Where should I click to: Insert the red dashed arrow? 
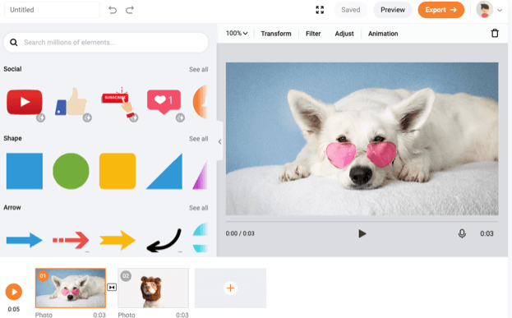[71, 240]
